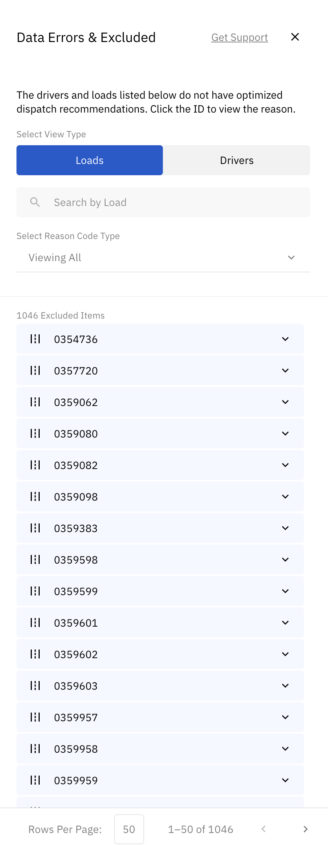The width and height of the screenshot is (328, 845).
Task: Go to next page of results
Action: click(306, 829)
